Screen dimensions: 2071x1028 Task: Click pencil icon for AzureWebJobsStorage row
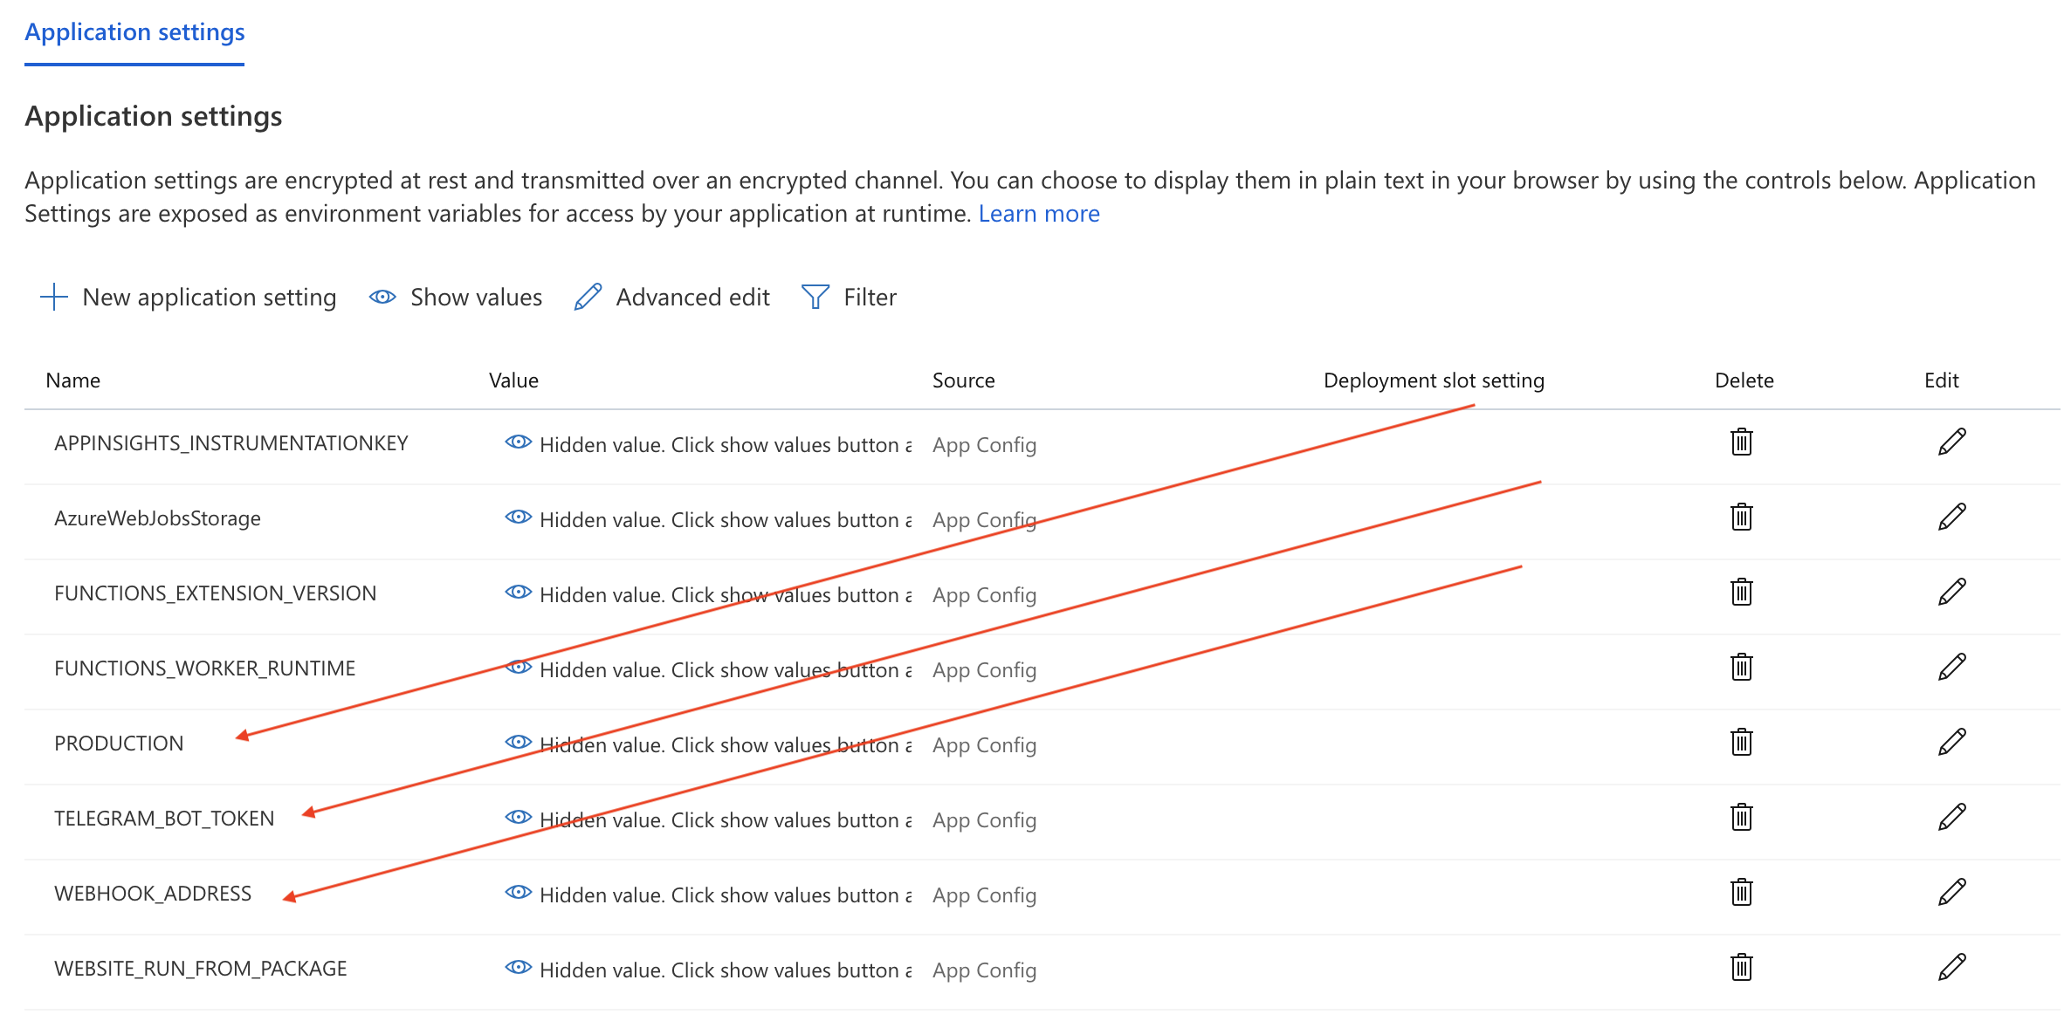pyautogui.click(x=1951, y=517)
